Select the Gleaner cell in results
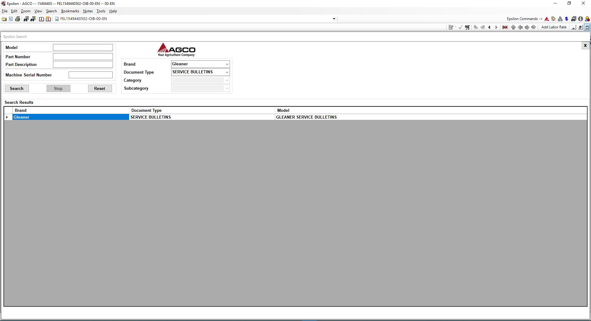 click(71, 117)
